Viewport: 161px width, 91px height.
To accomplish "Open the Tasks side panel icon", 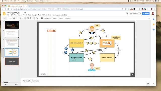I will [154, 30].
